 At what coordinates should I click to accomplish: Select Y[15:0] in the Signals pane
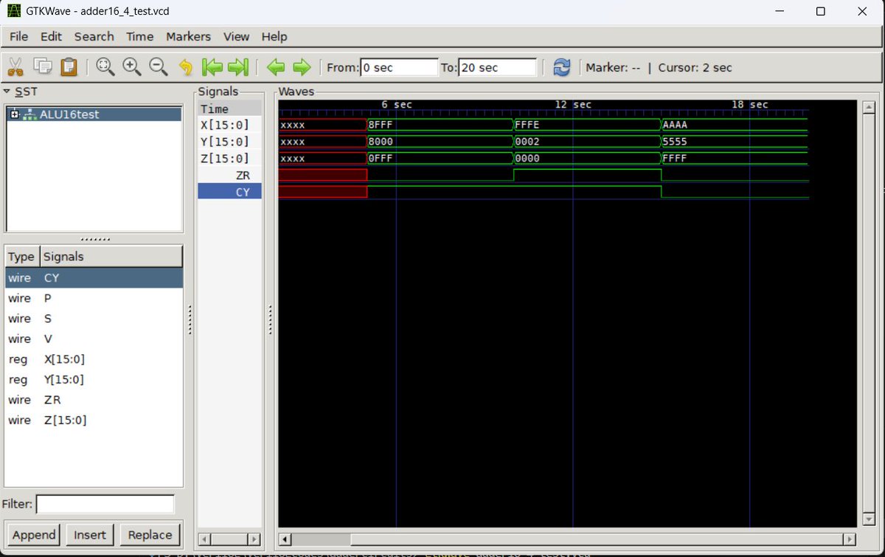click(x=229, y=142)
